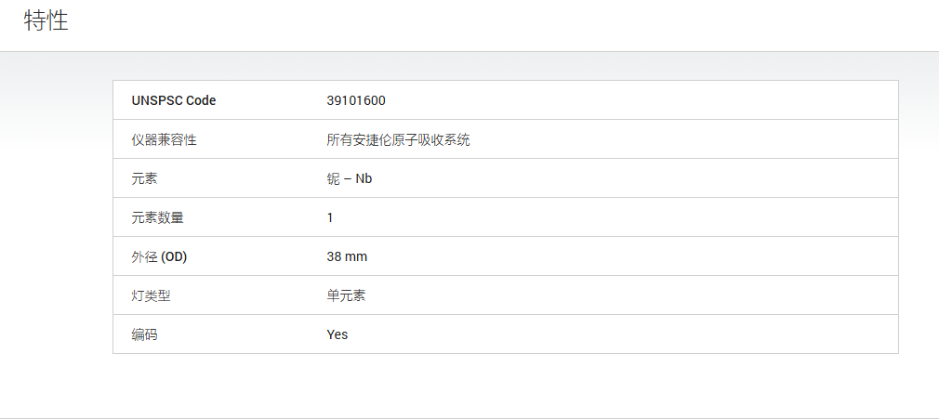
Task: Click inside the 灯类型 table row
Action: tap(506, 295)
